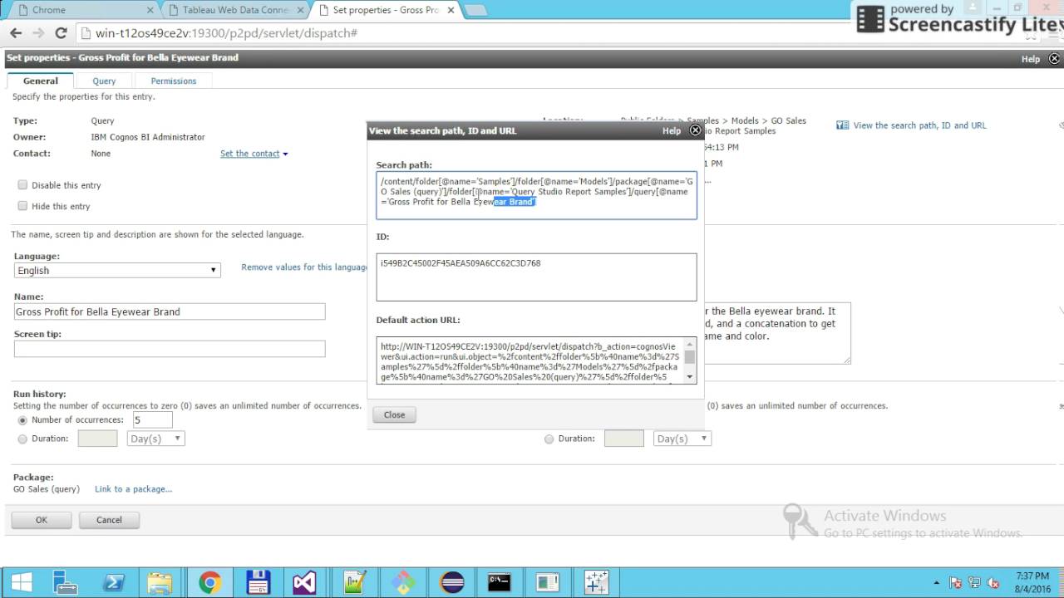This screenshot has width=1064, height=598.
Task: Open the left Day(s) unit dropdown
Action: (156, 439)
